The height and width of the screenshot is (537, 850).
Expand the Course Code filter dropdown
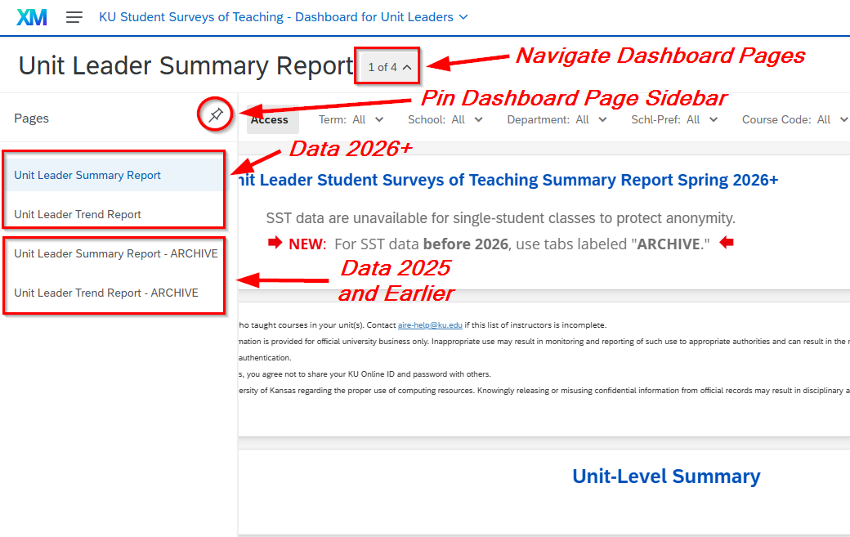794,120
